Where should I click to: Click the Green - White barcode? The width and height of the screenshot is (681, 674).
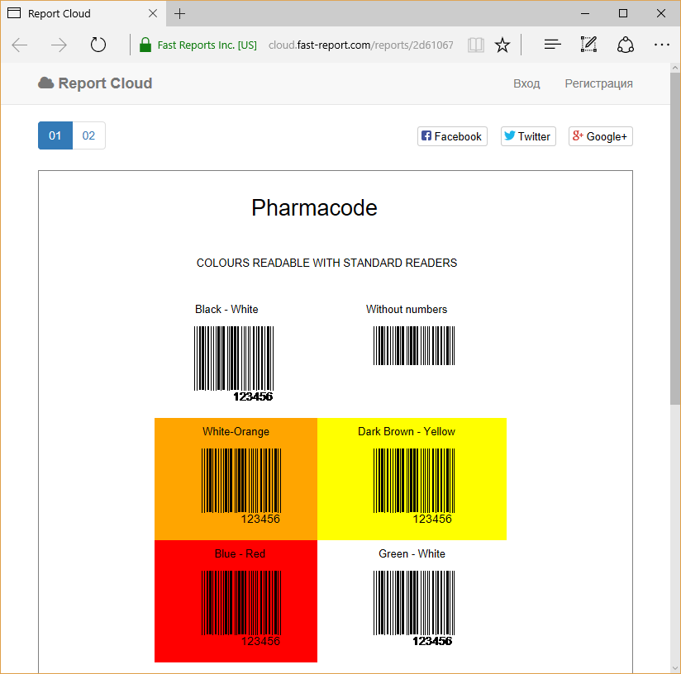click(414, 609)
